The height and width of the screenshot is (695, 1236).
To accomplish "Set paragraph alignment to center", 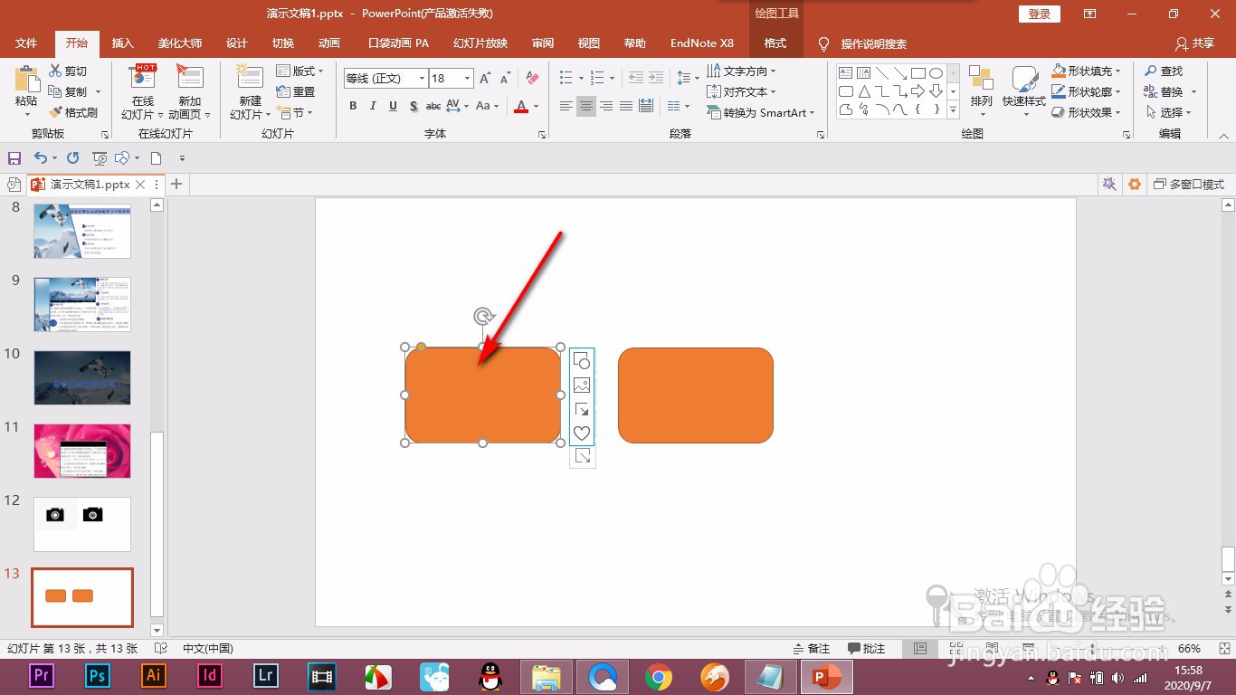I will click(x=586, y=107).
